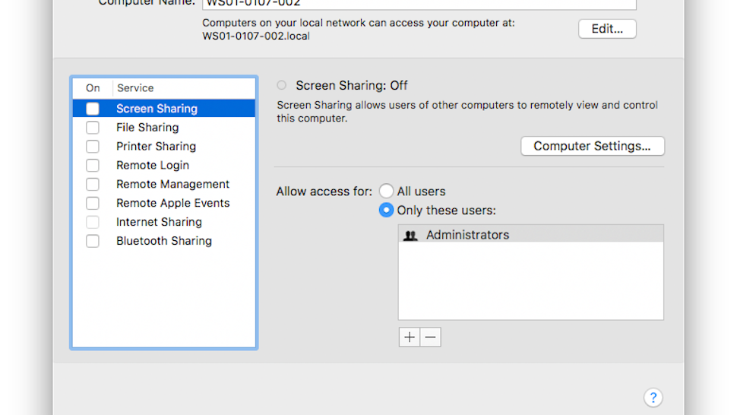Screen dimensions: 737x415
Task: Remove user with the minus button
Action: click(x=431, y=337)
